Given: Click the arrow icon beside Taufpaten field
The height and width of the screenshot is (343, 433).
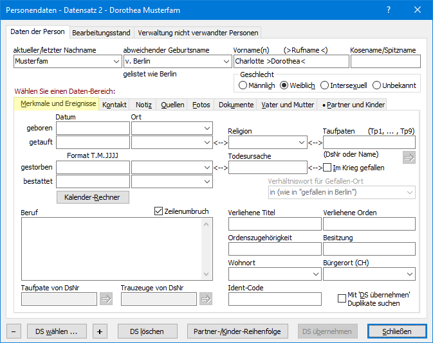Looking at the screenshot, I should coord(409,157).
